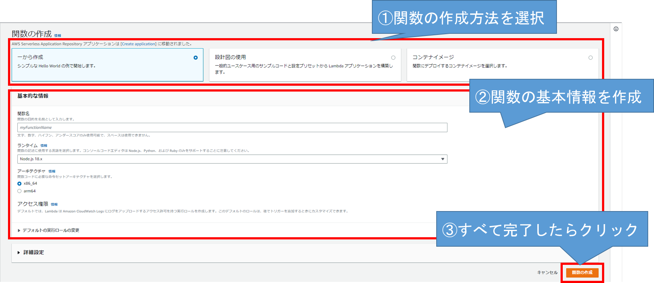This screenshot has height=283, width=654.
Task: Open the info panel icon at top right
Action: 616,29
